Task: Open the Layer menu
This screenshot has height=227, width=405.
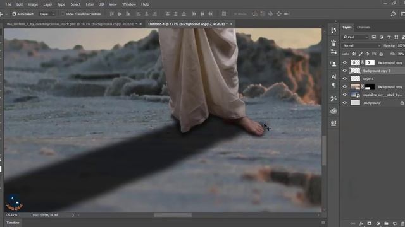Action: pyautogui.click(x=47, y=4)
